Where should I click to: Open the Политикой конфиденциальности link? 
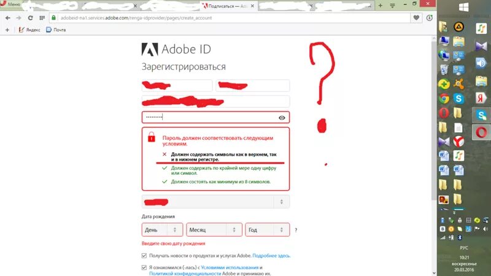click(185, 274)
